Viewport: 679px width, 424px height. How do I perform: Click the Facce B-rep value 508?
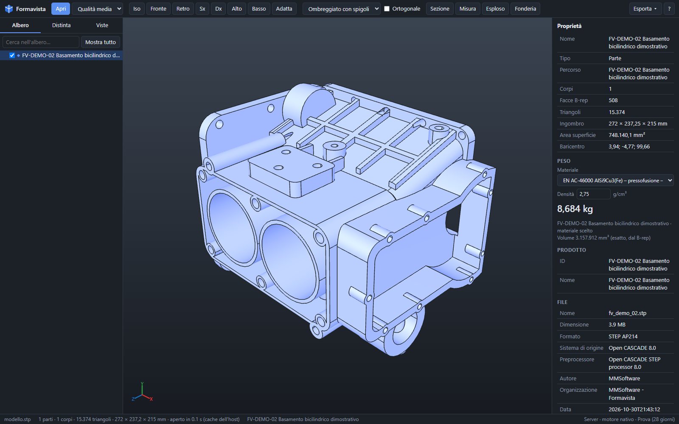(x=613, y=100)
